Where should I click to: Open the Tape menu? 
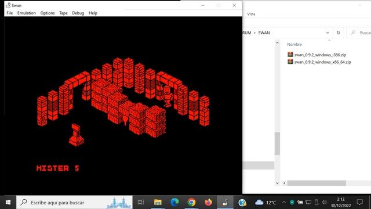pyautogui.click(x=63, y=13)
